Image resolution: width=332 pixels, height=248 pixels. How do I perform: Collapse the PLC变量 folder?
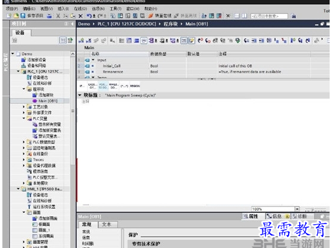point(24,119)
